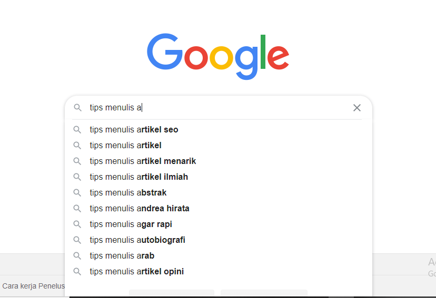436x298 pixels.
Task: Click magnifier icon beside 'abstrak' suggestion
Action: pos(77,192)
